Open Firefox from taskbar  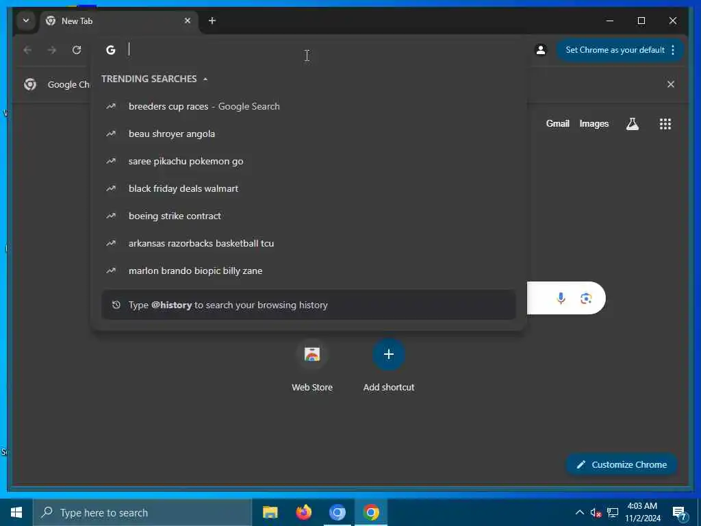point(303,512)
